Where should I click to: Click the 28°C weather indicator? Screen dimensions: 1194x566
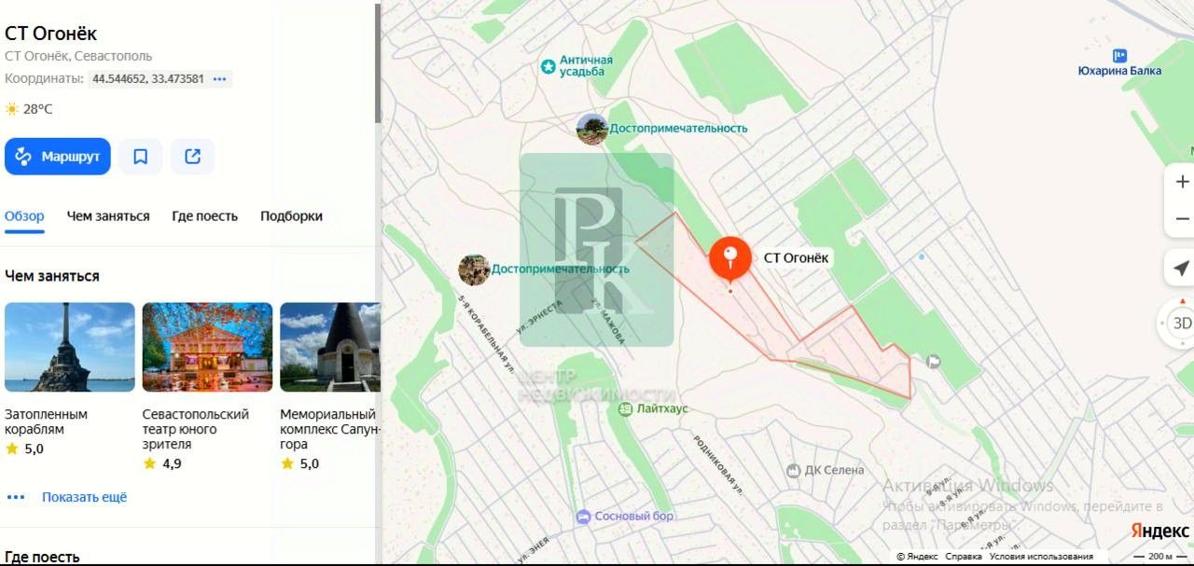(29, 109)
